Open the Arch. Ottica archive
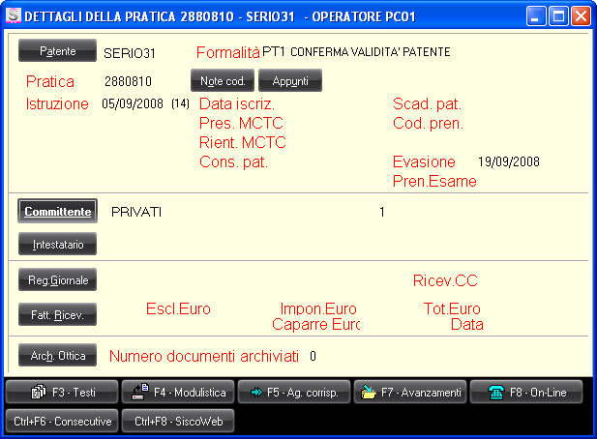 57,356
